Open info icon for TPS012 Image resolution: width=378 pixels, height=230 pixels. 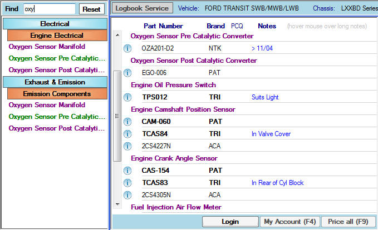[x=127, y=97]
